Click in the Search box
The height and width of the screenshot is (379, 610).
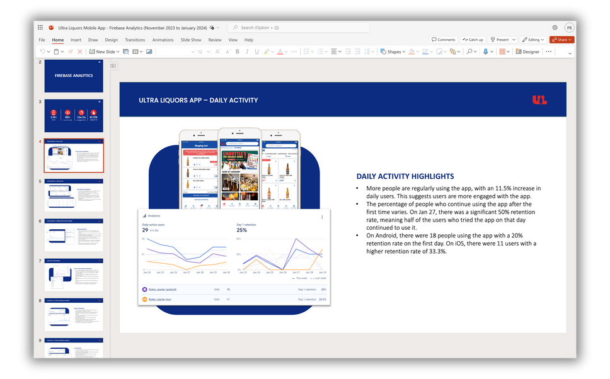point(299,28)
